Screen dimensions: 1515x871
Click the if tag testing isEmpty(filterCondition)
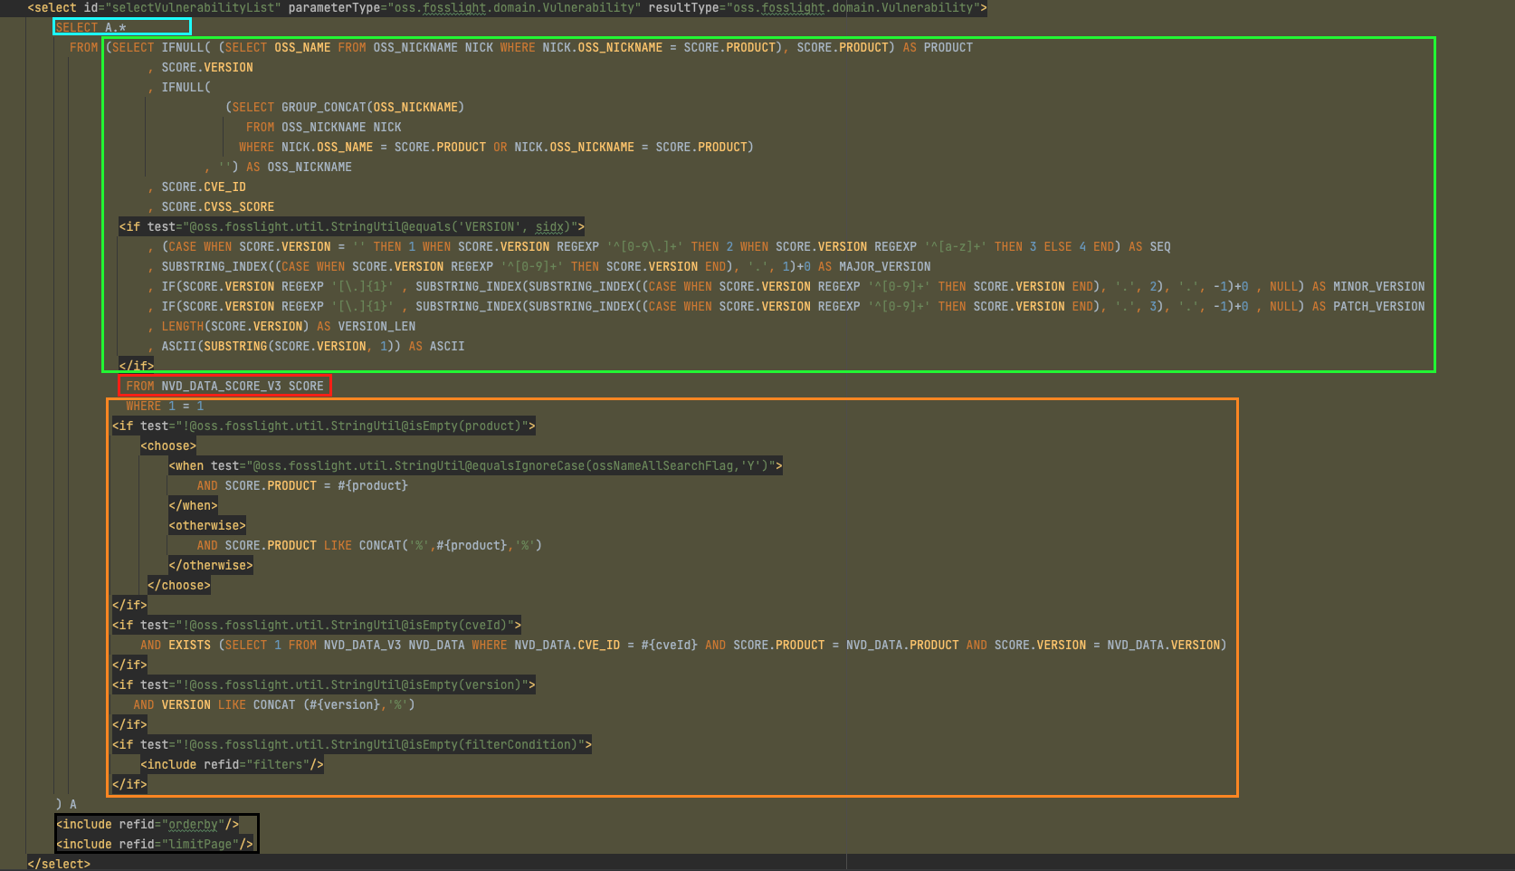pyautogui.click(x=352, y=744)
